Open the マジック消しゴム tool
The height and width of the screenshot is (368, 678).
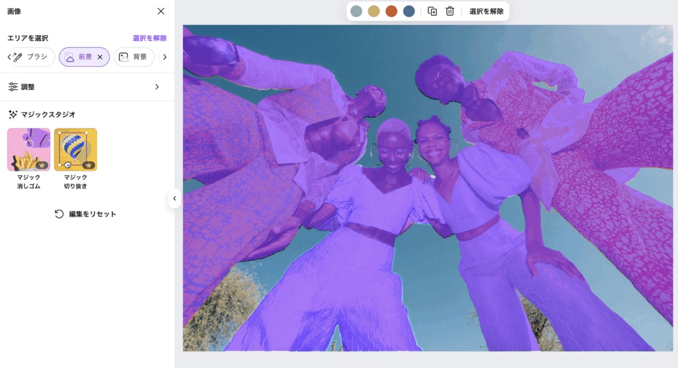click(x=28, y=150)
